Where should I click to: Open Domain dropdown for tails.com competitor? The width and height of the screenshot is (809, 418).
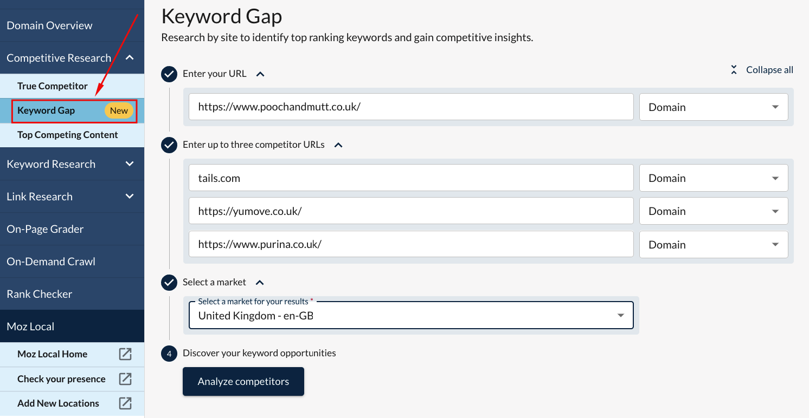click(x=714, y=178)
